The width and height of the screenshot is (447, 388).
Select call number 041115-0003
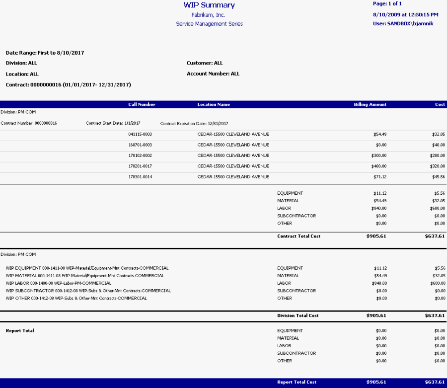point(140,134)
